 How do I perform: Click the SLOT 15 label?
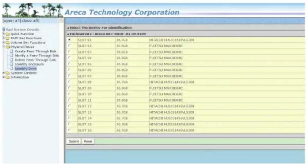(x=84, y=124)
